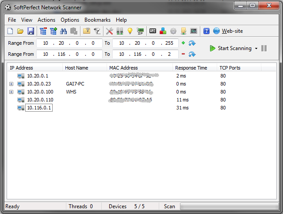The width and height of the screenshot is (283, 214).
Task: Click the grayed paste clipboard icon
Action: pyautogui.click(x=74, y=31)
